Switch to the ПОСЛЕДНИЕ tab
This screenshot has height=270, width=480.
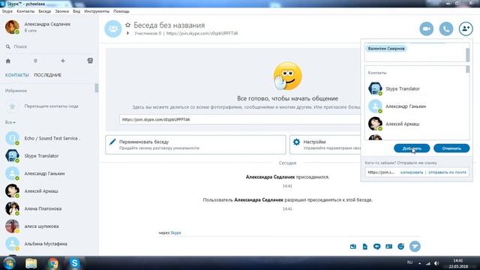coord(48,75)
